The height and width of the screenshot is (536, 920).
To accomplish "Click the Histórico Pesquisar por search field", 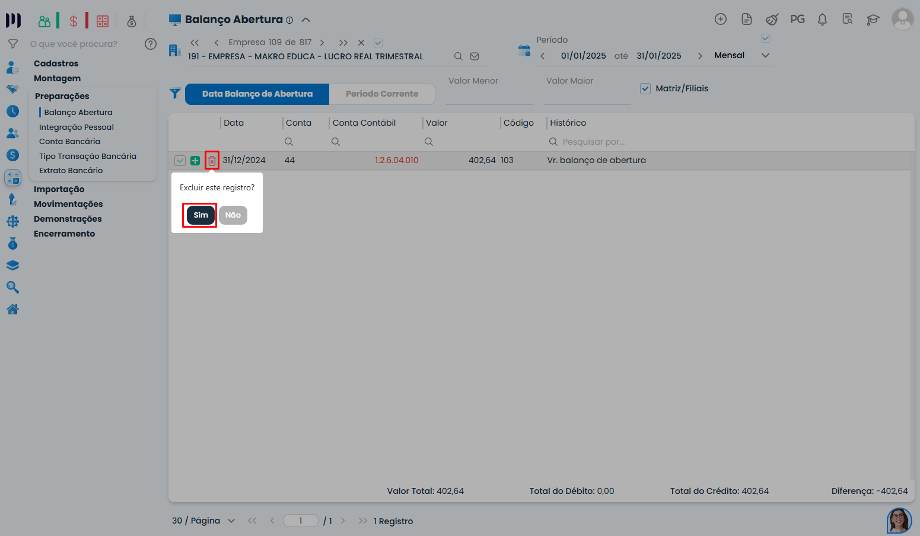I will pyautogui.click(x=593, y=142).
